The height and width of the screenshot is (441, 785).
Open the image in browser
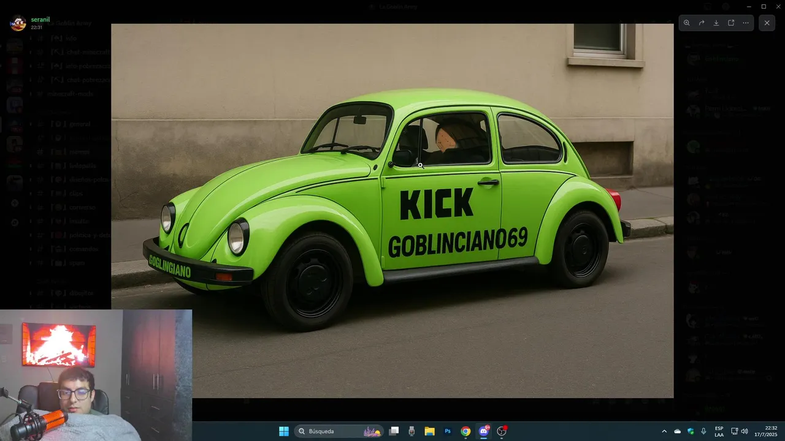point(731,23)
